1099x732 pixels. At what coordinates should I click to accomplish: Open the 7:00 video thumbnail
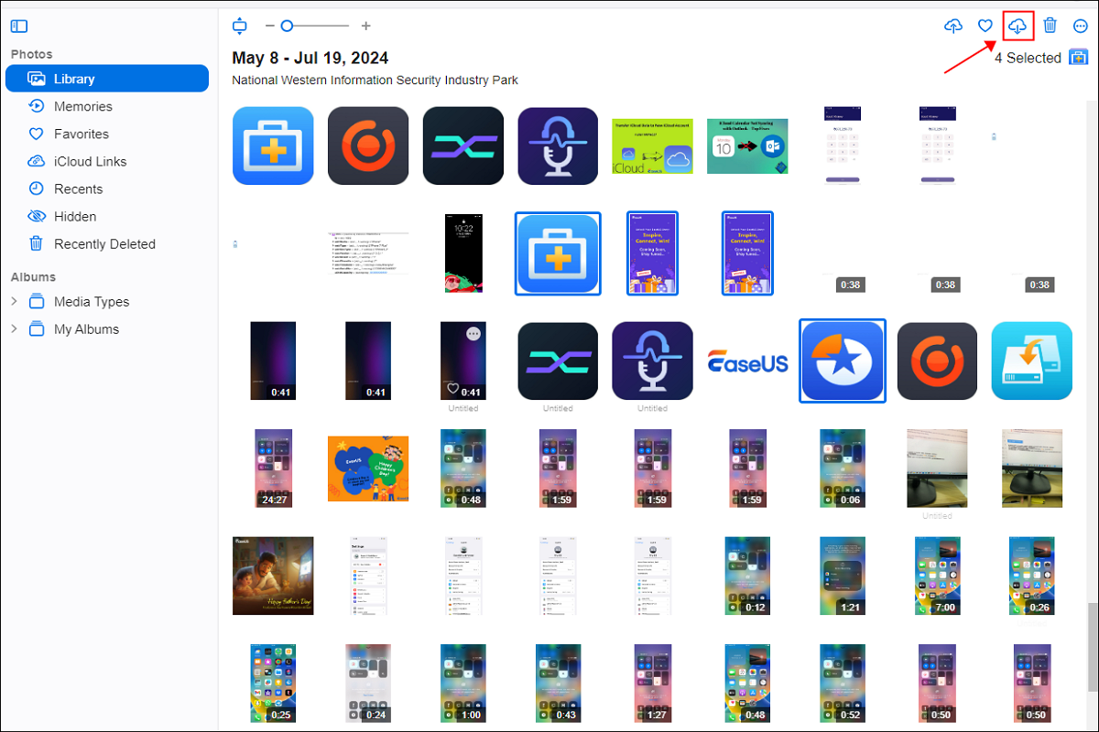[x=937, y=576]
